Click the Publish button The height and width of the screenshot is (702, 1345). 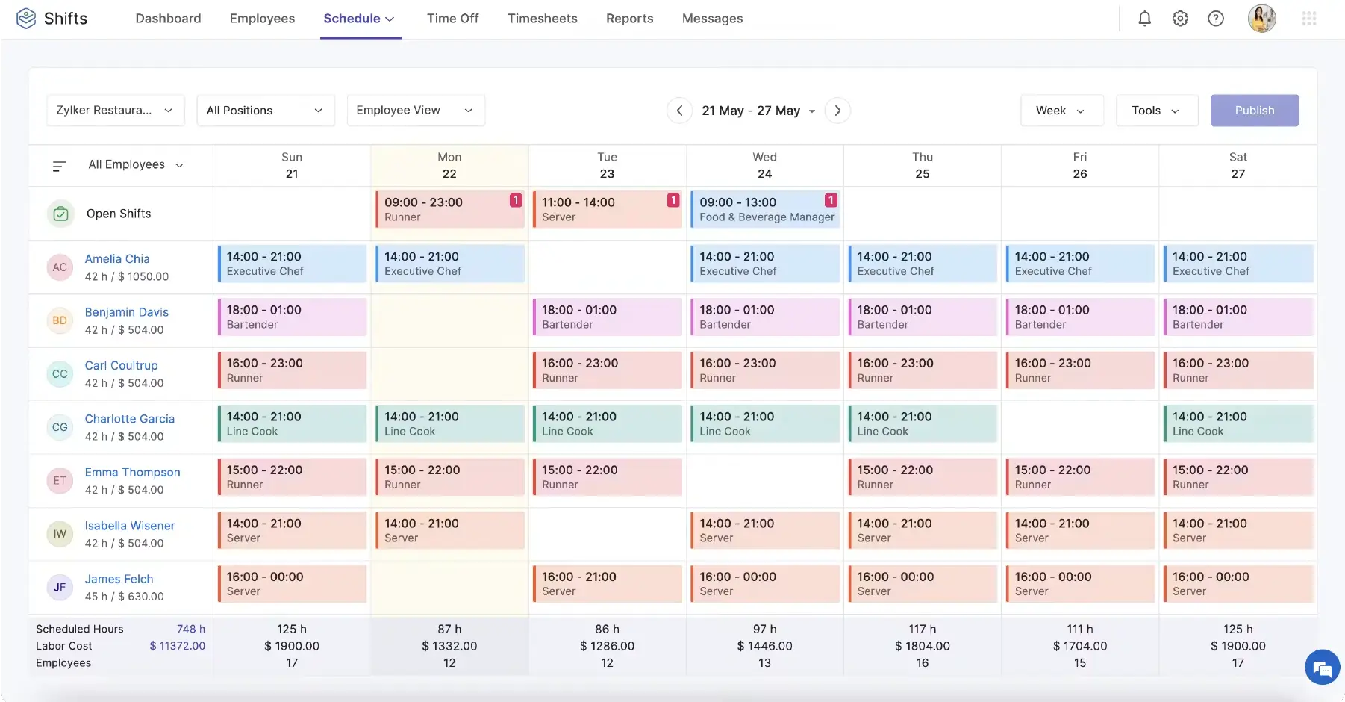tap(1255, 111)
